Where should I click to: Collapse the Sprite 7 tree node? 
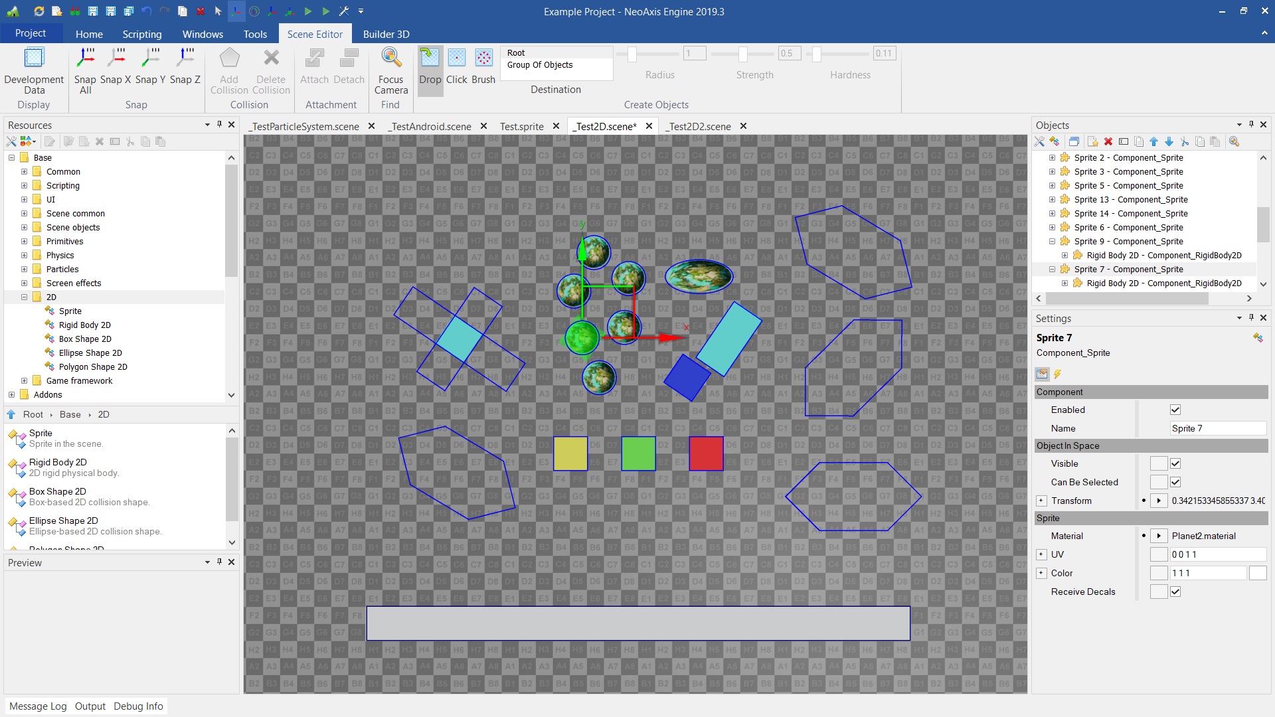pyautogui.click(x=1052, y=269)
